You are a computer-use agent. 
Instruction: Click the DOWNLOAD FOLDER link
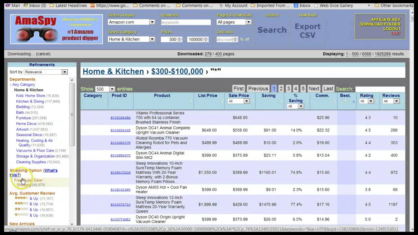point(380,24)
